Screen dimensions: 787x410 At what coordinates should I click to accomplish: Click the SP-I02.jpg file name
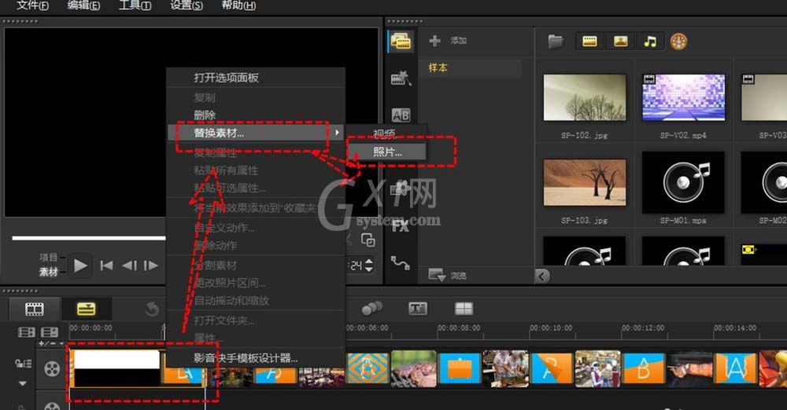(584, 135)
